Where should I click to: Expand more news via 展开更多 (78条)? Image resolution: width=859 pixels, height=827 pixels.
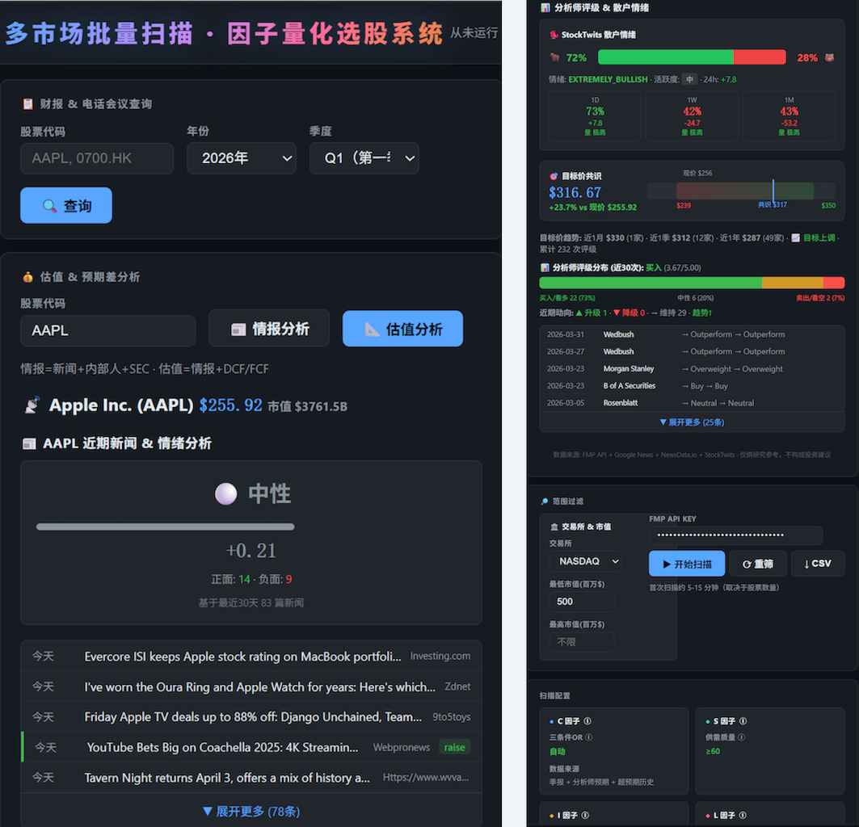click(251, 811)
